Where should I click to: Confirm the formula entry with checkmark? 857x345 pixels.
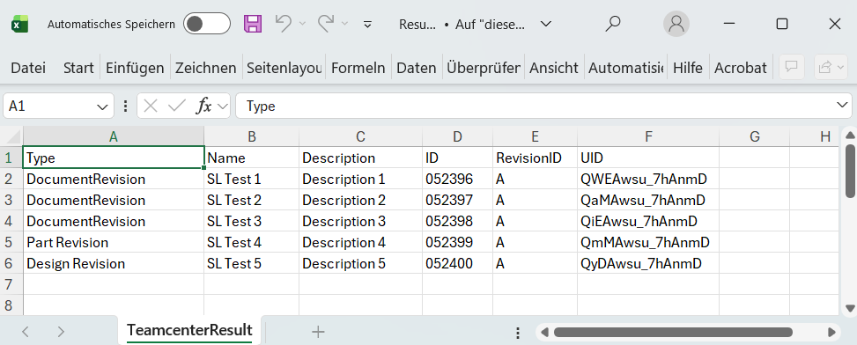click(177, 106)
